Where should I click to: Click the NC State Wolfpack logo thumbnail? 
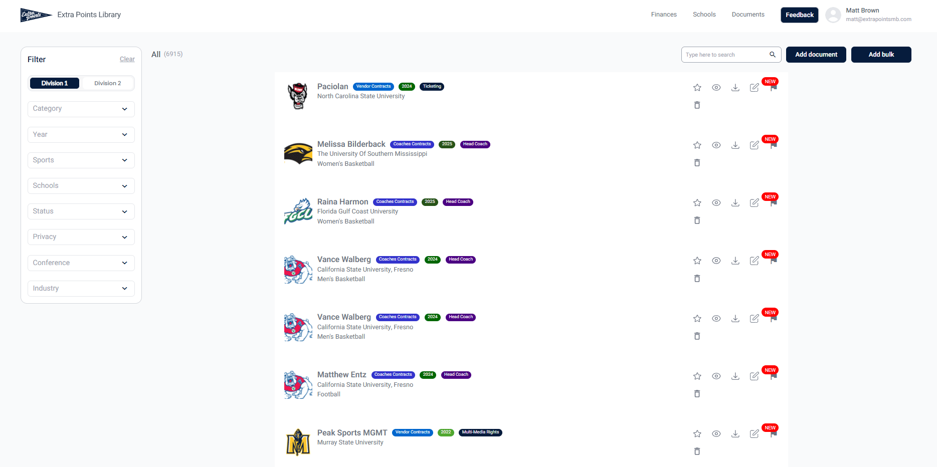click(298, 96)
